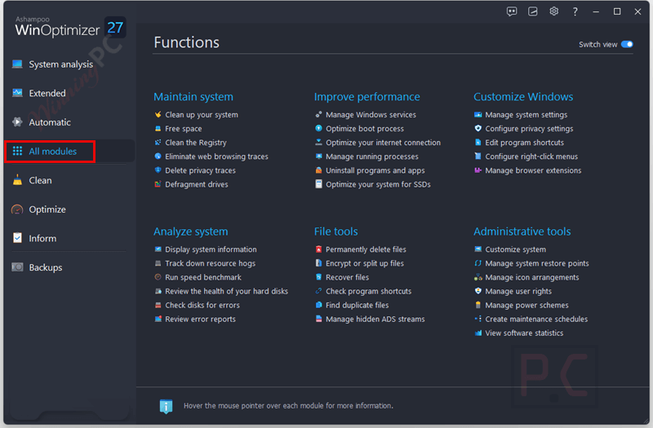Viewport: 653px width, 428px height.
Task: Open Manage Windows services
Action: pos(371,114)
